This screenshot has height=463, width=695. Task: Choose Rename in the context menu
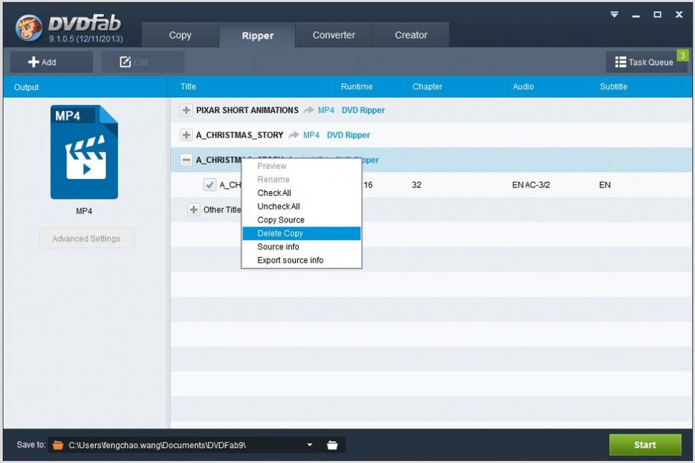(x=302, y=180)
